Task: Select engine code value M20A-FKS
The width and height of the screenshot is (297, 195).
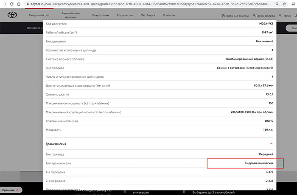Action: [266, 24]
